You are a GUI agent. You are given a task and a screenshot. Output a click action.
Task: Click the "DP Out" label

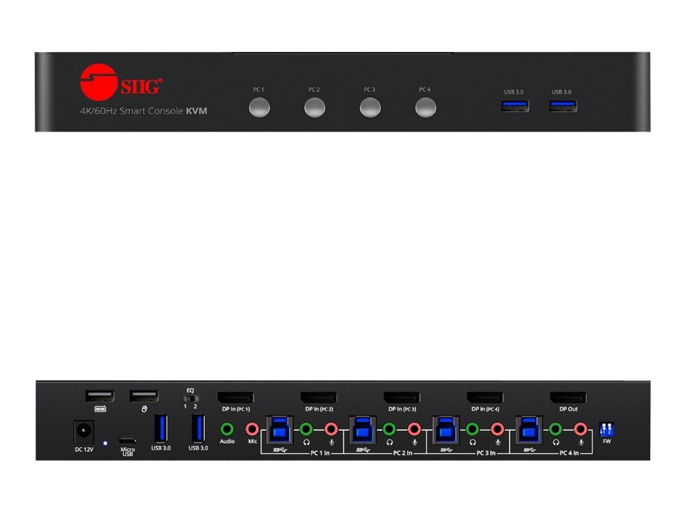569,409
